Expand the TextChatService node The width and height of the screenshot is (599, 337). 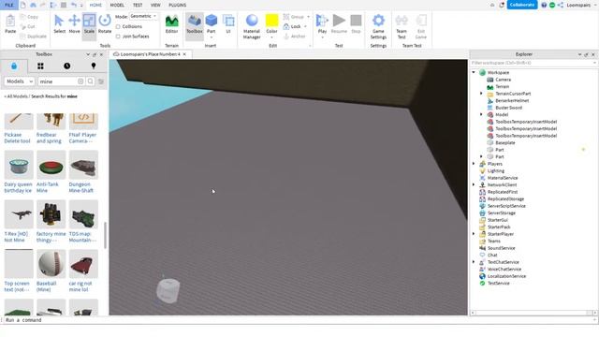474,262
